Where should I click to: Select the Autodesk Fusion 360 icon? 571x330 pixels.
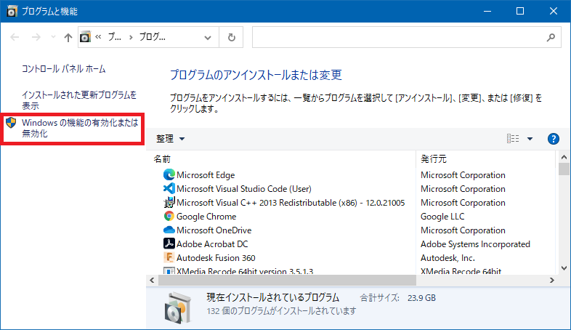click(x=169, y=258)
